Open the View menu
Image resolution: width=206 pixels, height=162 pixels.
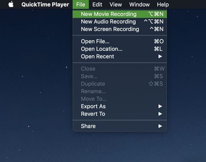[x=116, y=5]
